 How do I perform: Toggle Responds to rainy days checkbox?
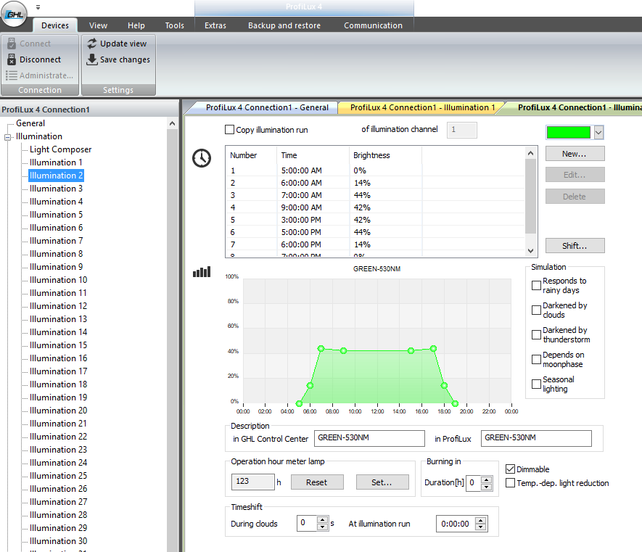pyautogui.click(x=536, y=285)
